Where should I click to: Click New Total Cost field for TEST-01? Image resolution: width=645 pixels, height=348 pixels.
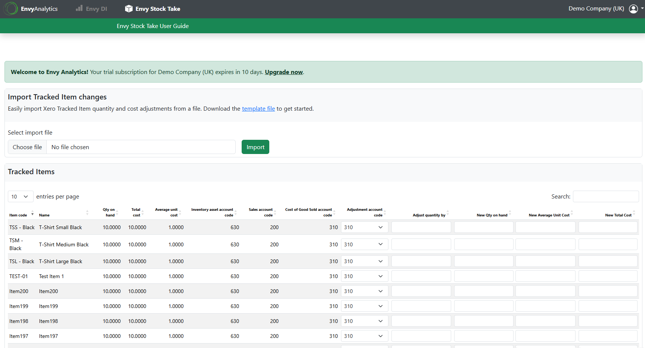[x=608, y=276]
